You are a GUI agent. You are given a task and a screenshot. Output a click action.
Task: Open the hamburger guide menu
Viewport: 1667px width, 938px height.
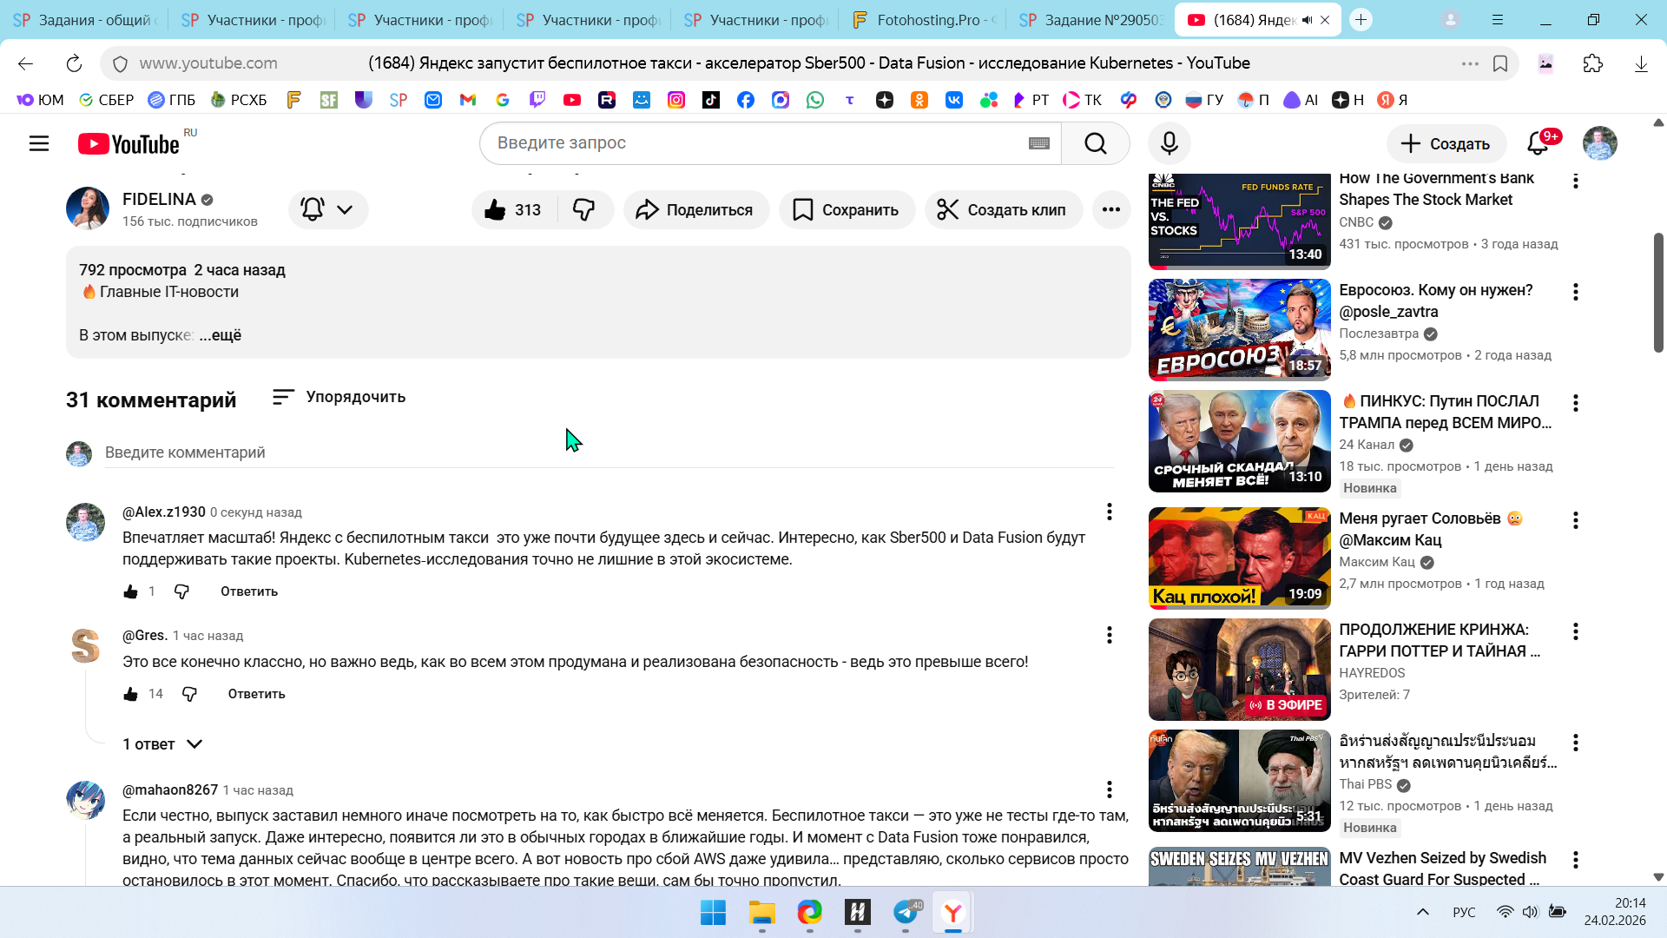tap(39, 143)
